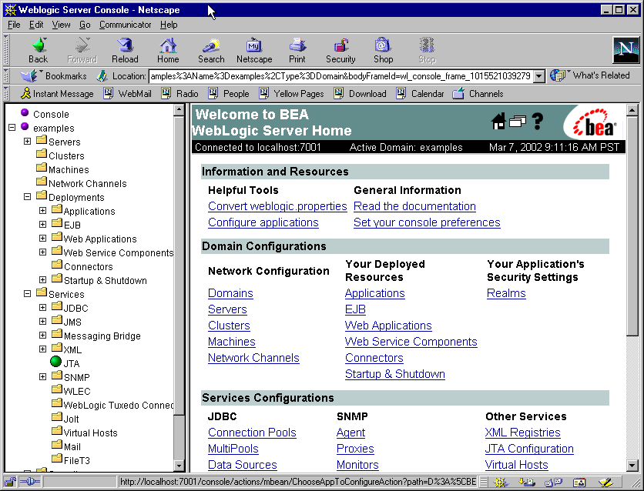Expand the EJB tree node

tap(42, 225)
